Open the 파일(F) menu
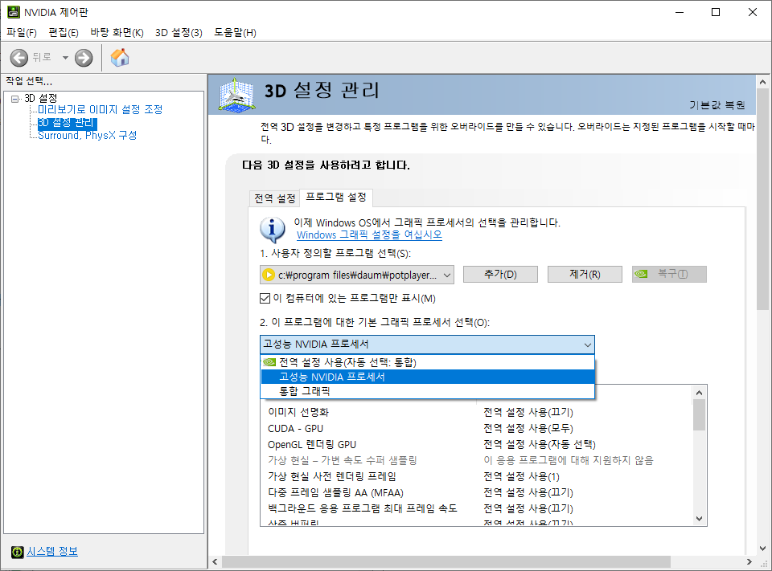Viewport: 772px width, 571px height. [22, 32]
